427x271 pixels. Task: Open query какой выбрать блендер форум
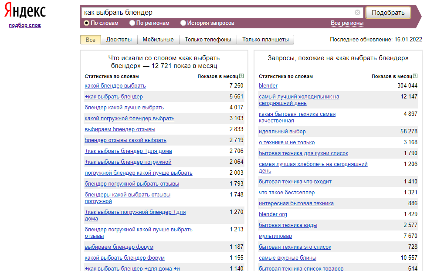[x=125, y=258]
